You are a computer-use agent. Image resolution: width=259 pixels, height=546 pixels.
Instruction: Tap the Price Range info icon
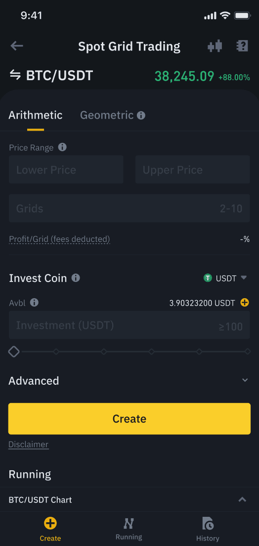coord(62,147)
